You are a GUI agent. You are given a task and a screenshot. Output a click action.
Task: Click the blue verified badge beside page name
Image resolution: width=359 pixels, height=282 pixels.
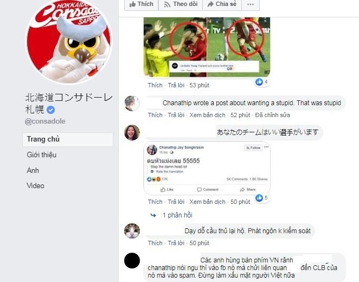pos(50,110)
